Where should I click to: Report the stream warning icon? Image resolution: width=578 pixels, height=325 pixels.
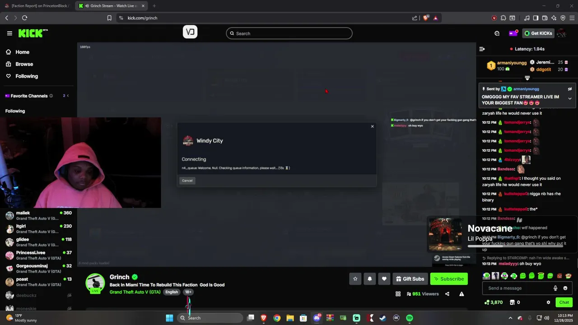tap(461, 294)
